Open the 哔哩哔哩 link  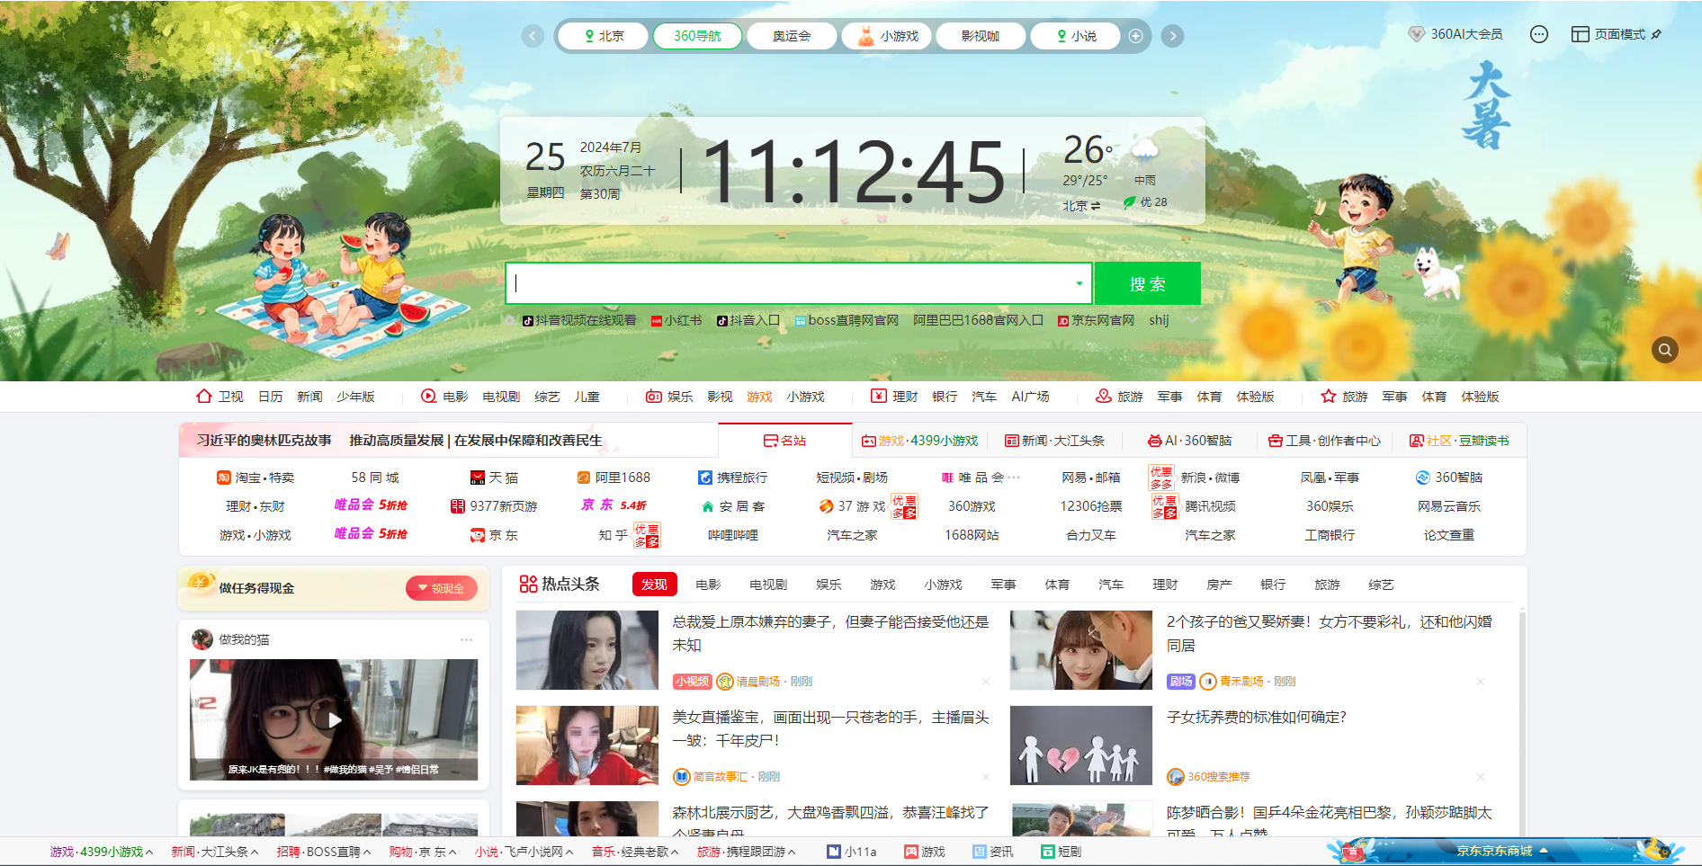coord(733,535)
